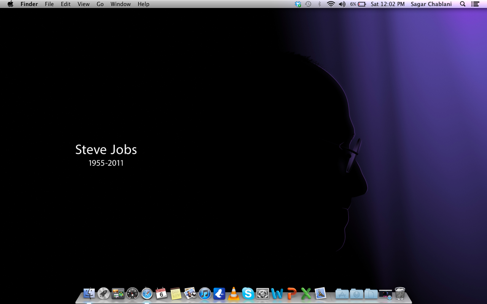Open the Time Machine status menu
Screen dimensions: 487x304
tap(308, 4)
